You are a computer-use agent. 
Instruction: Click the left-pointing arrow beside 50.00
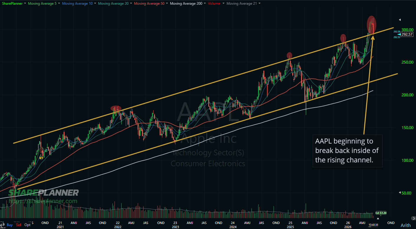[x=400, y=193]
